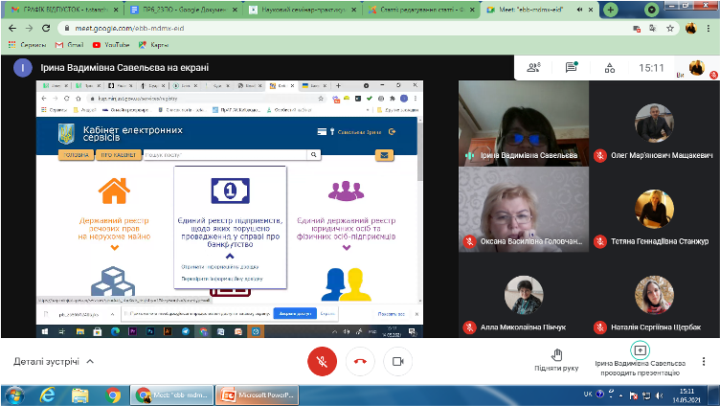Open the presentation status icon

pyautogui.click(x=641, y=350)
